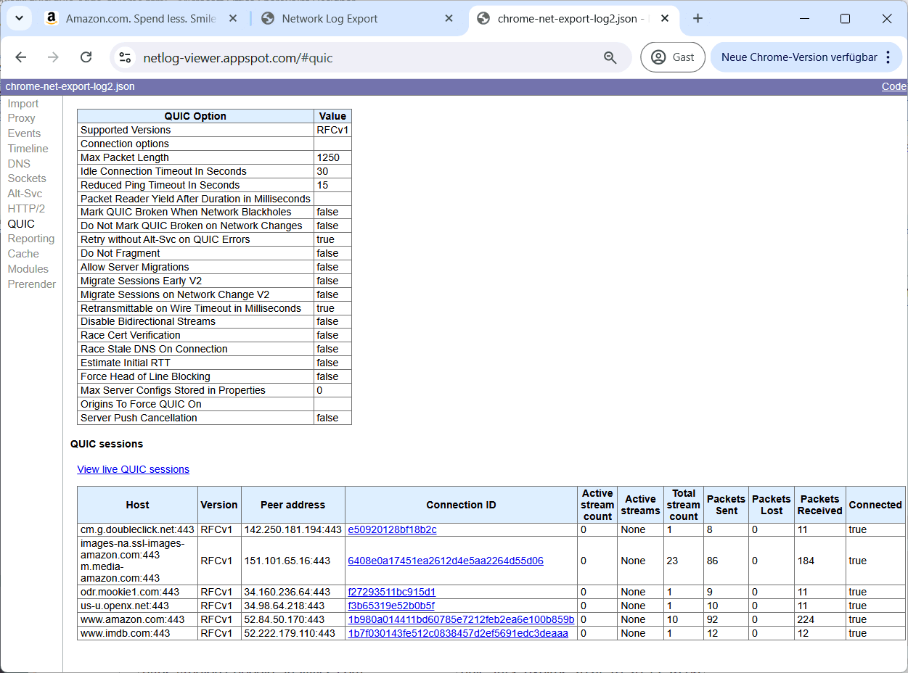
Task: Switch to the Amazon.com browser tab
Action: (140, 19)
